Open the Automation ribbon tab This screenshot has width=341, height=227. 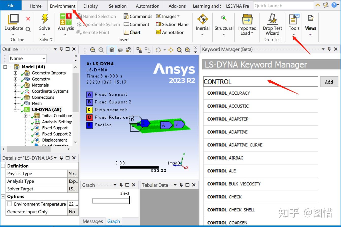147,6
